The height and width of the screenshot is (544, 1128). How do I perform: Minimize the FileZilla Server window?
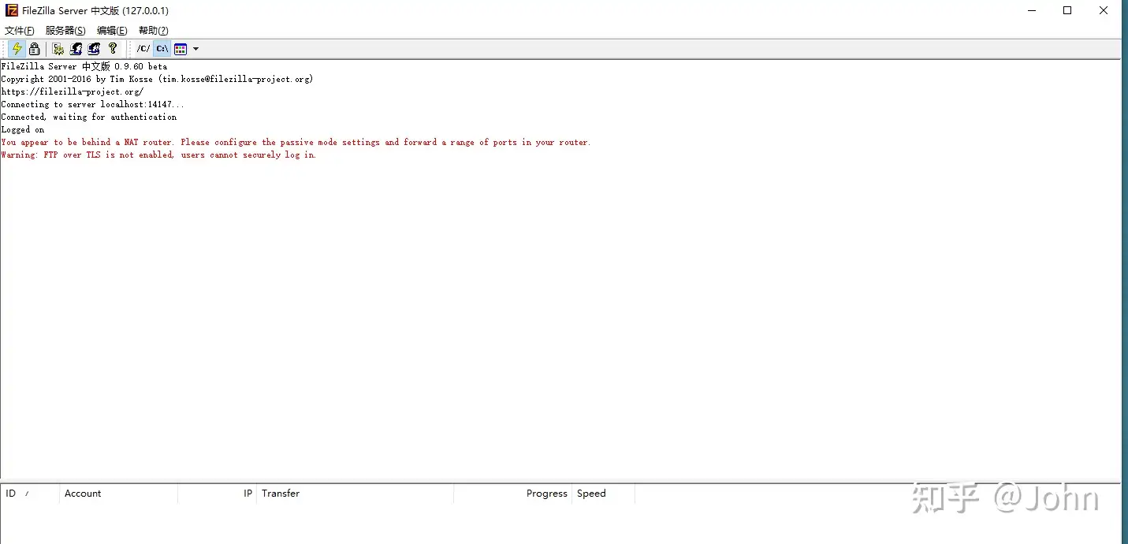pyautogui.click(x=1032, y=10)
